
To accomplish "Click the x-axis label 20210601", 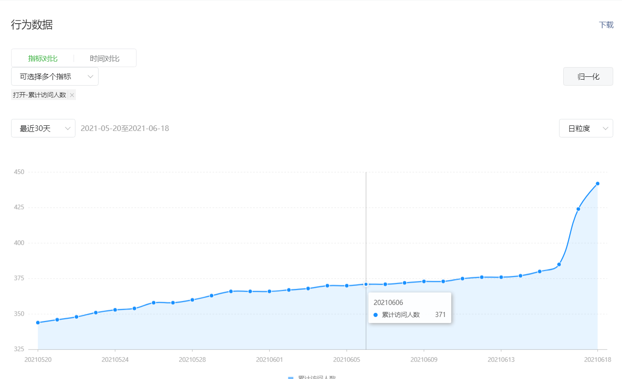I will click(269, 359).
